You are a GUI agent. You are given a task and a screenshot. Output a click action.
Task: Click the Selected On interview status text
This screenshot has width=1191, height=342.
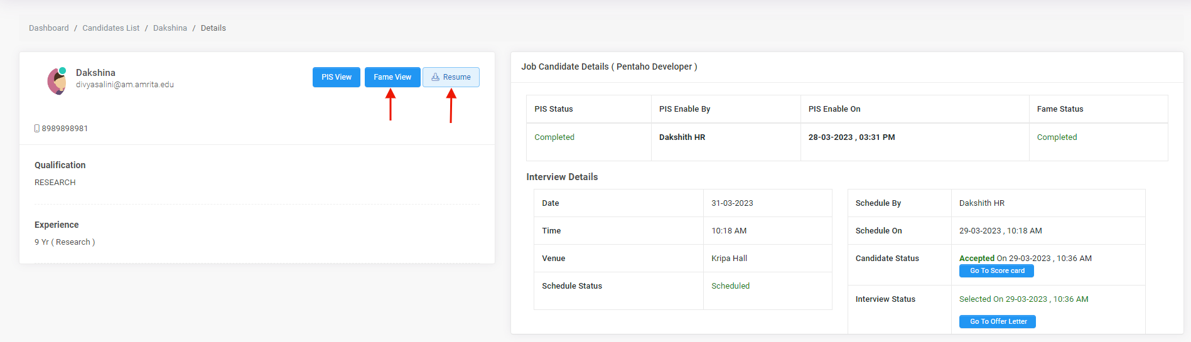pos(1023,299)
